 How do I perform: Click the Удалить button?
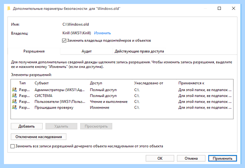[x=61, y=126]
